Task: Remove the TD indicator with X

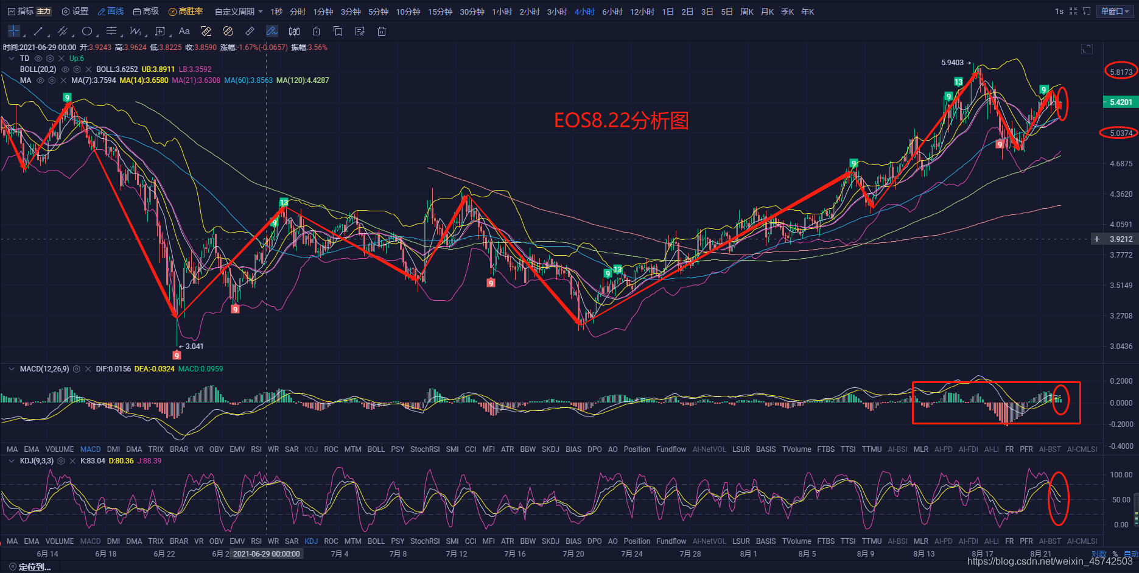Action: tap(61, 58)
